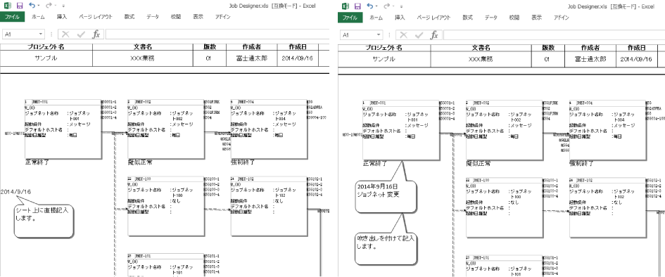Select the JNET-001 job box in left window
The height and width of the screenshot is (277, 665).
(63, 129)
